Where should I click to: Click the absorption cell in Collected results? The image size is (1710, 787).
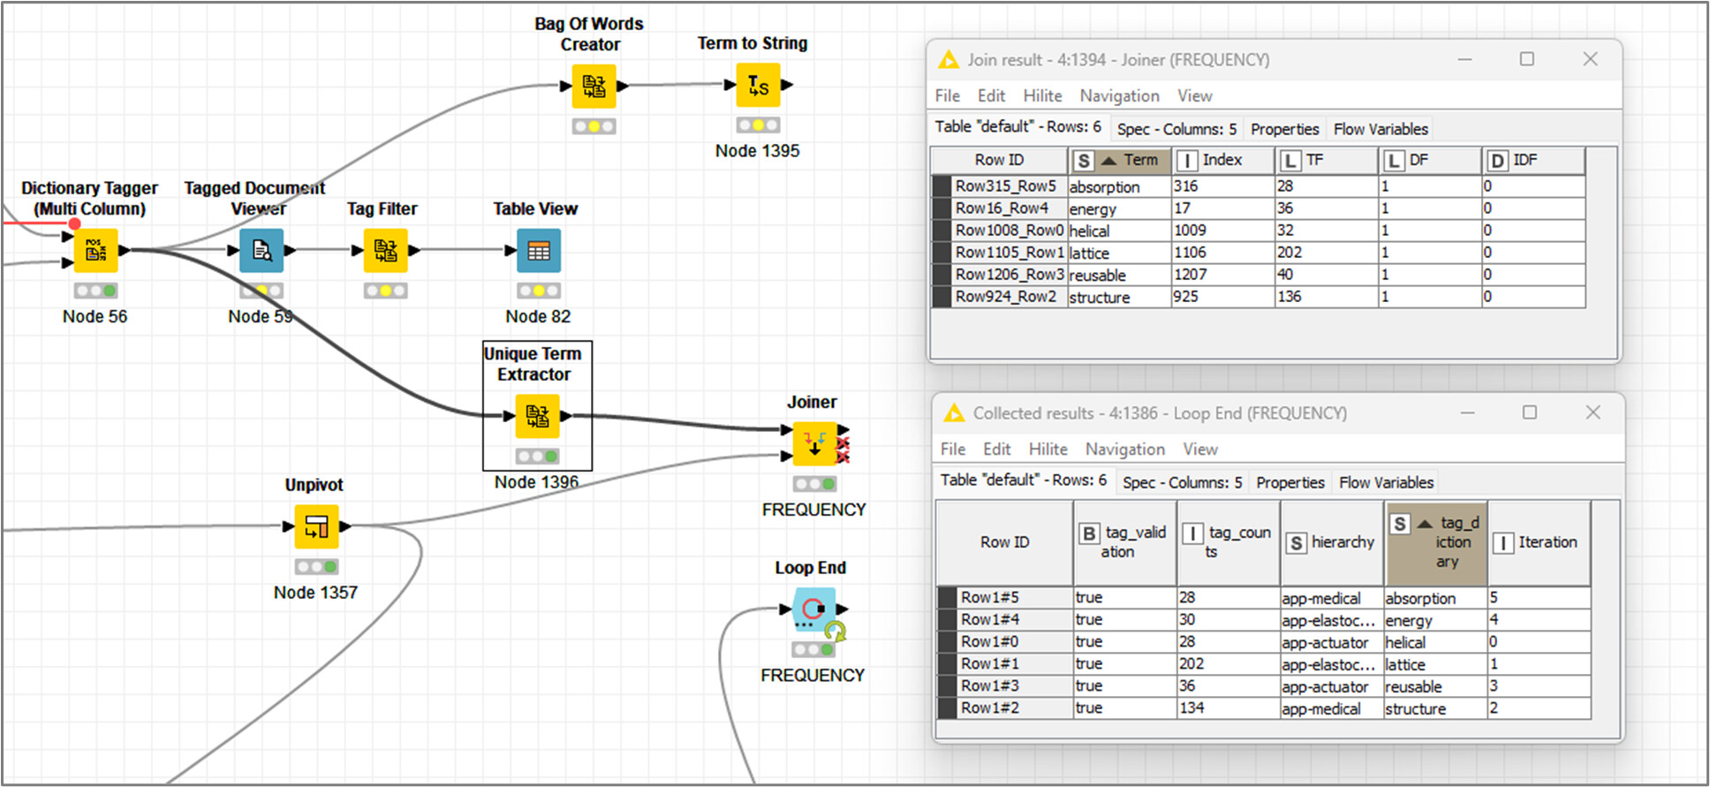(x=1420, y=598)
